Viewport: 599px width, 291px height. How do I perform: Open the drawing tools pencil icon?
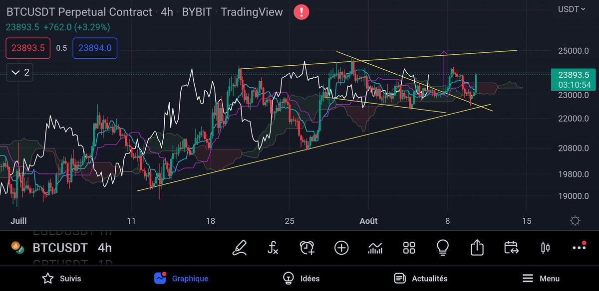[241, 248]
